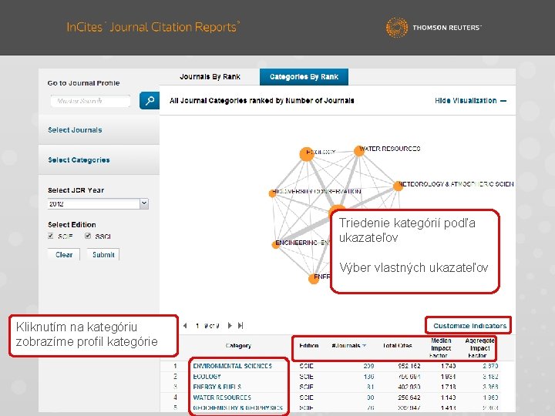Click the Submit button

[103, 255]
